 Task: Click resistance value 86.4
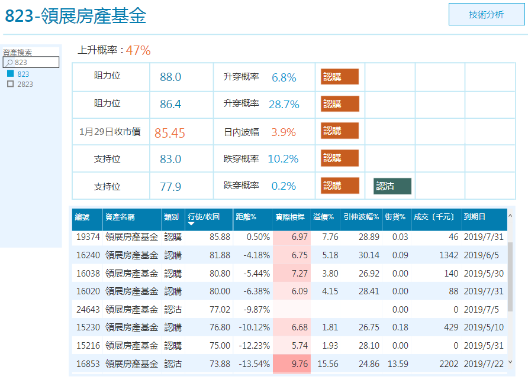pos(170,104)
